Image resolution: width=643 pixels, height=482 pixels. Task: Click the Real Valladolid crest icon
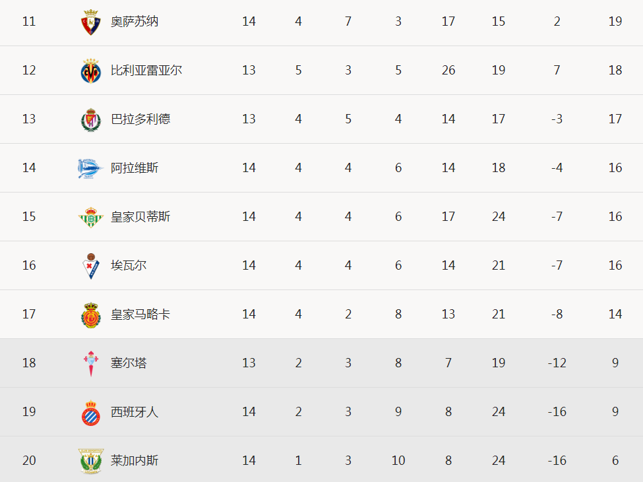pyautogui.click(x=90, y=119)
